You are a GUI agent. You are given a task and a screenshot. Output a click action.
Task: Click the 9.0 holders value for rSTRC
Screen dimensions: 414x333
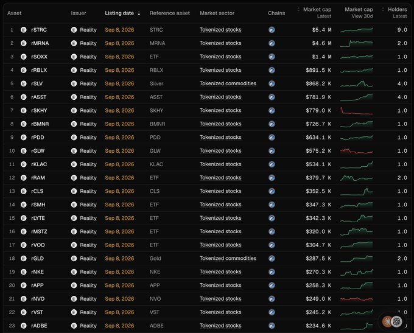(x=402, y=30)
